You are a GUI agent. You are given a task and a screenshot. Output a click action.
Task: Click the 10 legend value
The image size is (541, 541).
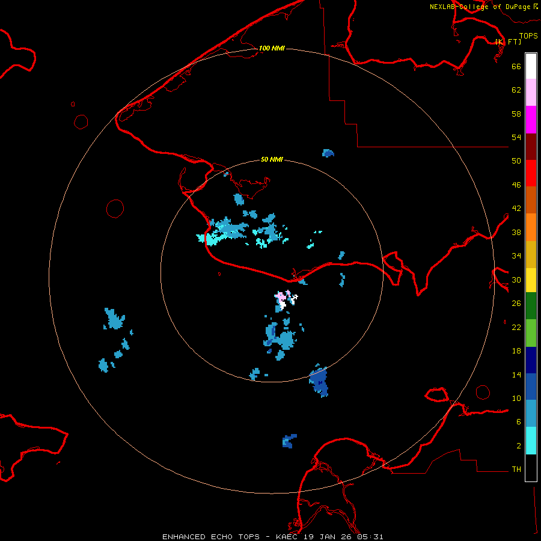516,398
